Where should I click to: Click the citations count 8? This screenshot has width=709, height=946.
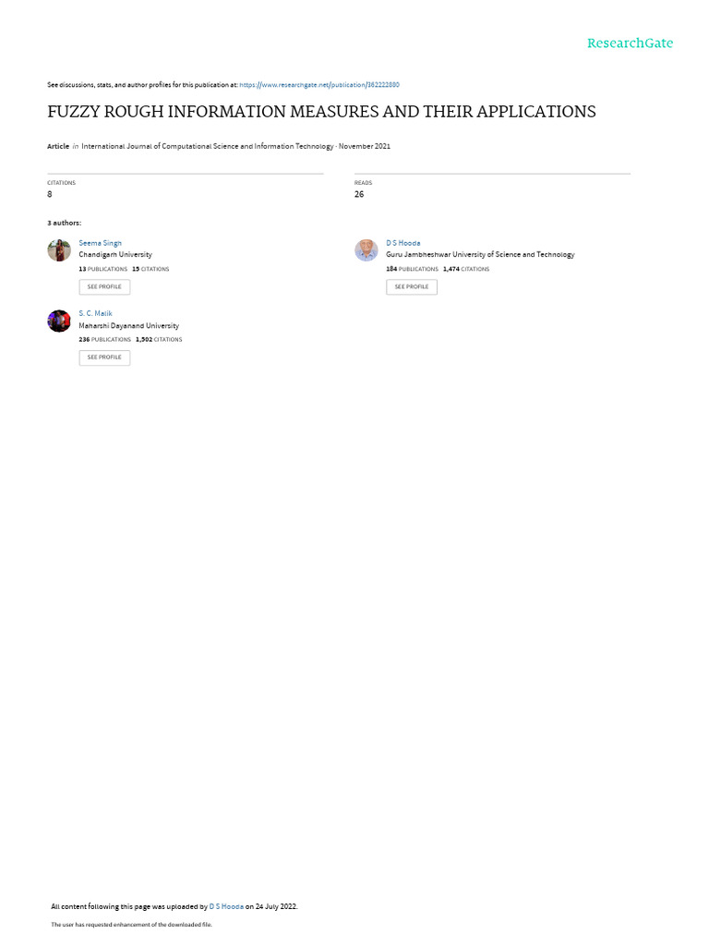coord(50,194)
